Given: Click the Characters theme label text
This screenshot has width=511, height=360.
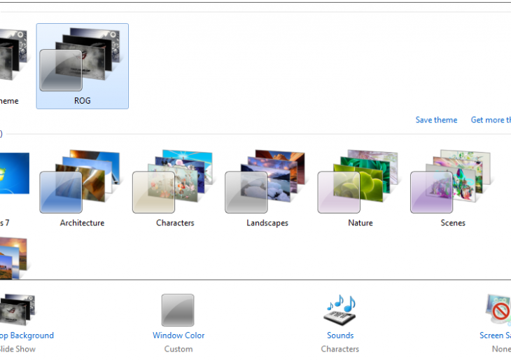Looking at the screenshot, I should 175,223.
